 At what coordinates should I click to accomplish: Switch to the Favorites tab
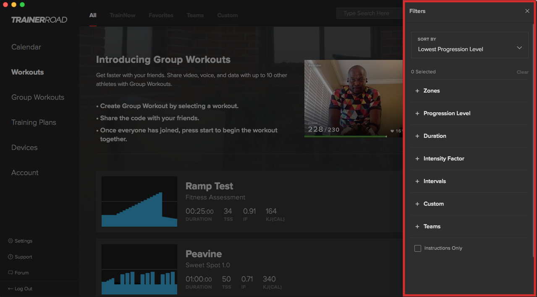161,15
